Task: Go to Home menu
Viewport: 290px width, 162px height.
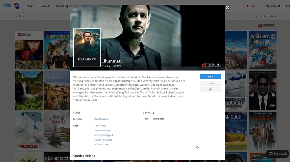Action: 29,6
